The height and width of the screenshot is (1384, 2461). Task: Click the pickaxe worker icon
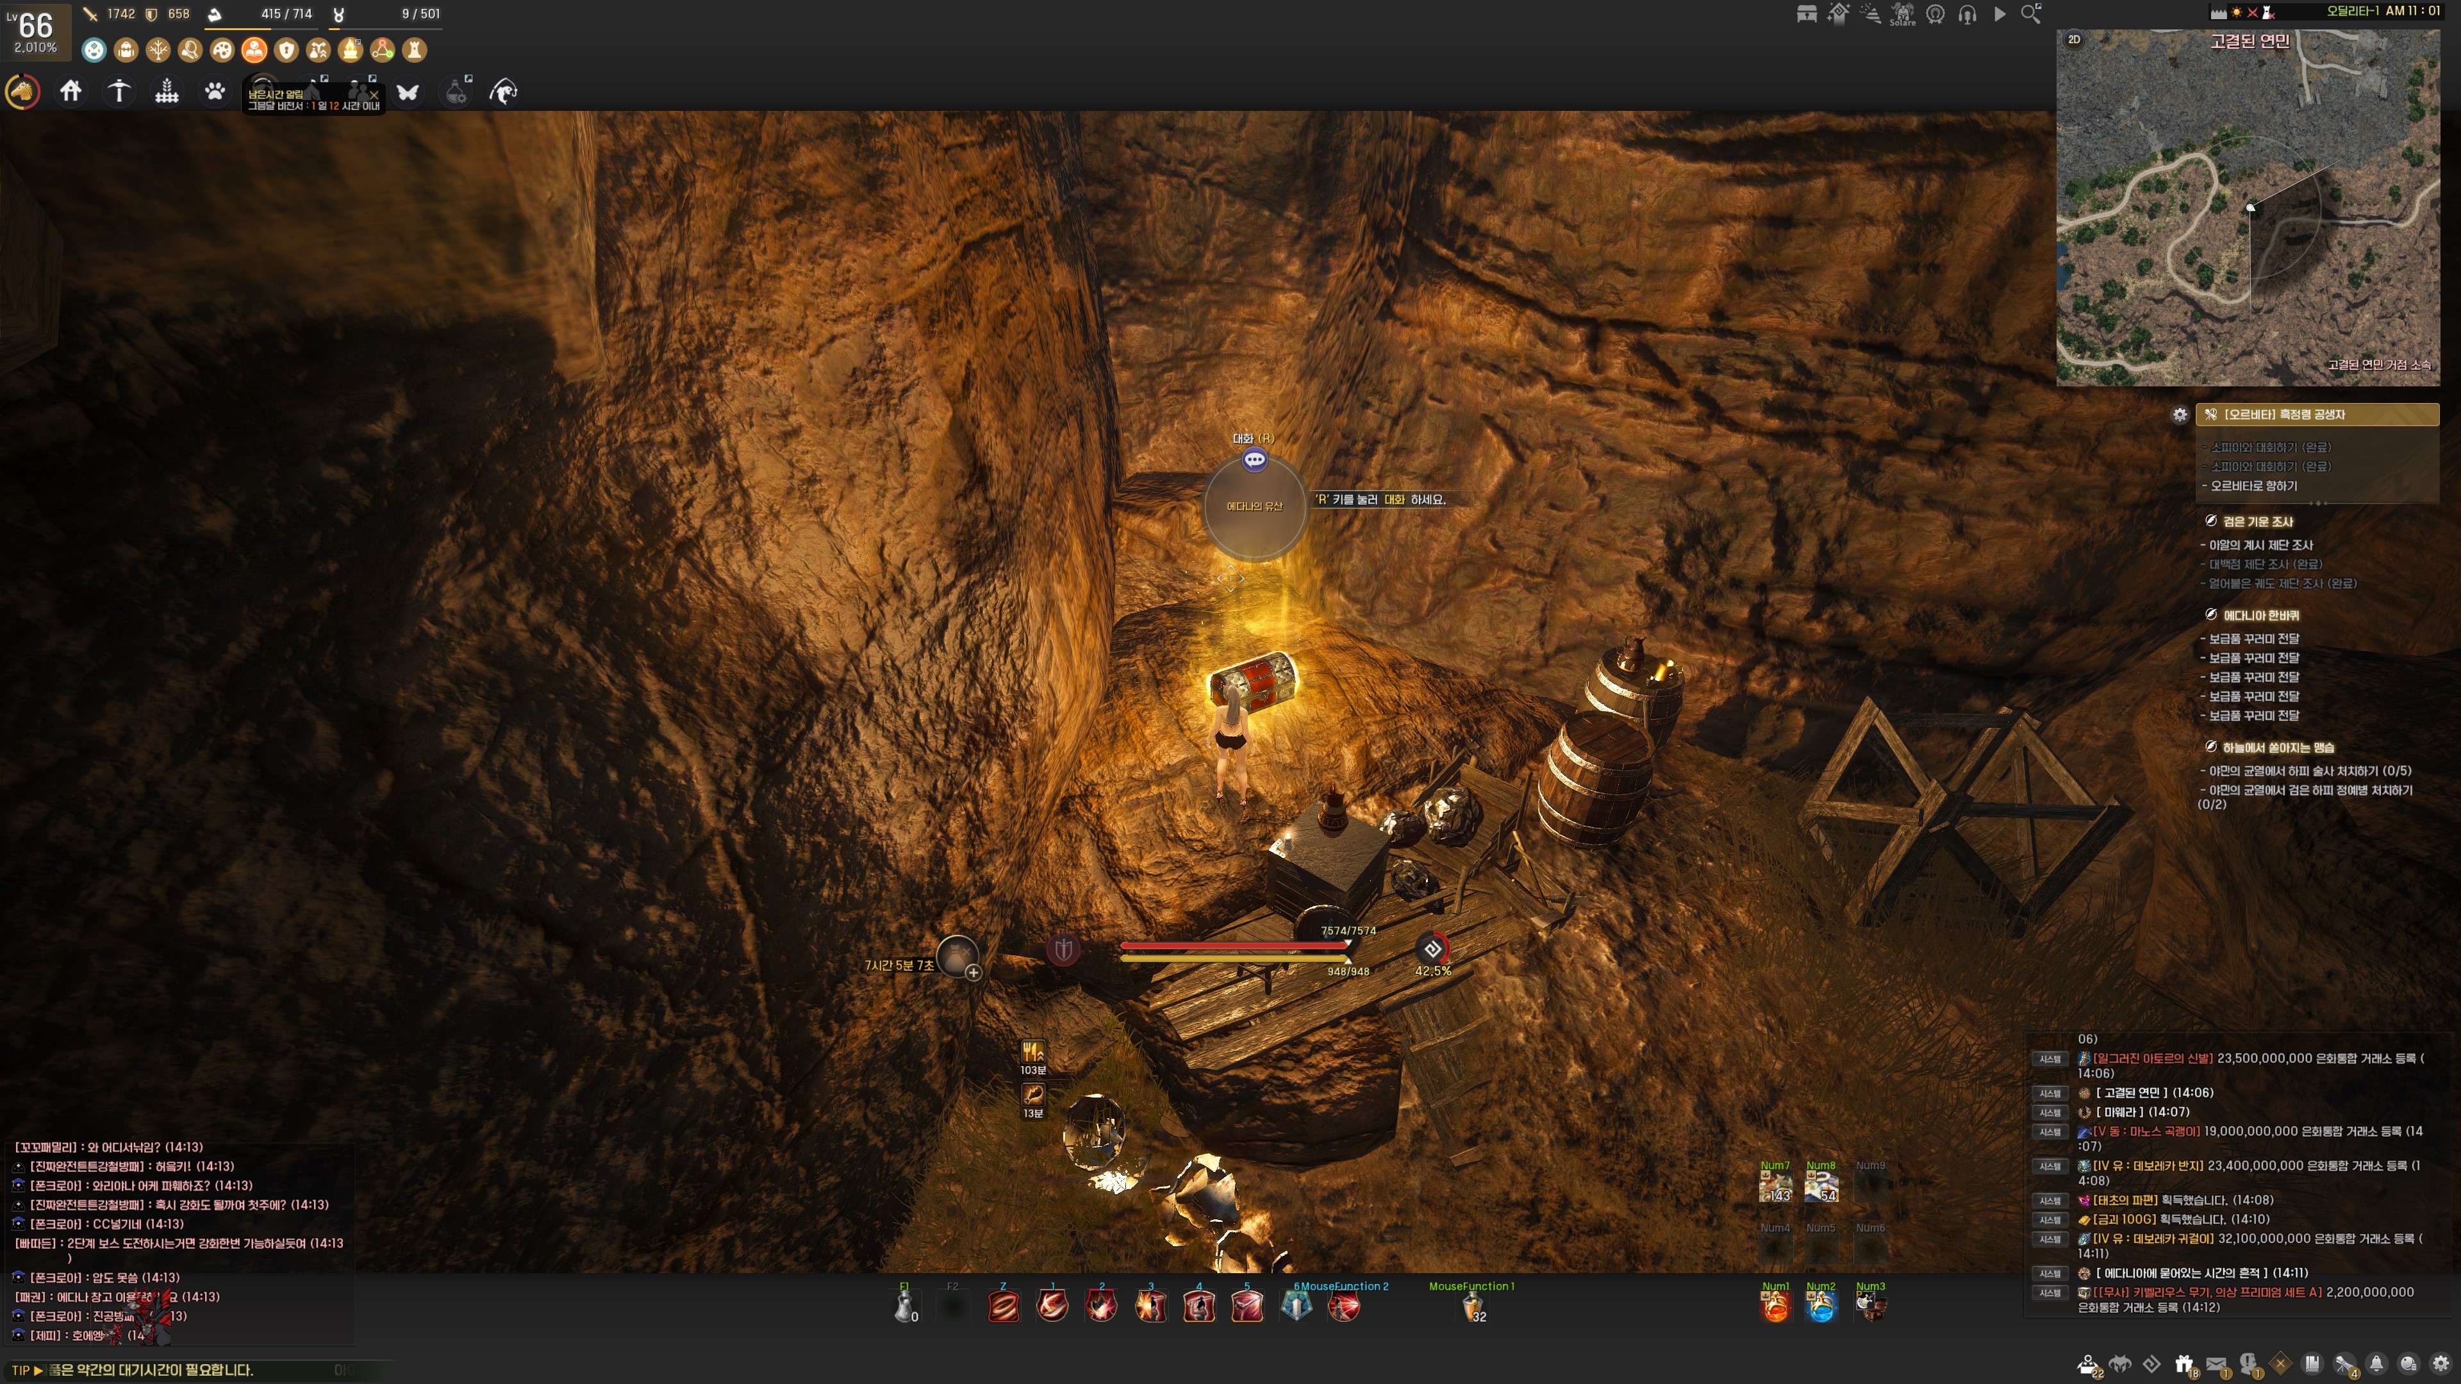point(119,92)
